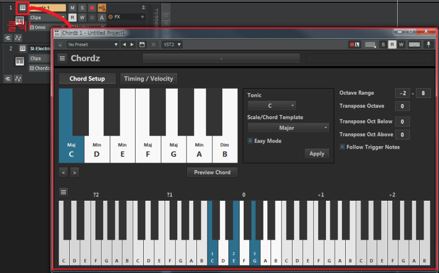Open the keyboard hamburger menu above the piano

tap(64, 192)
